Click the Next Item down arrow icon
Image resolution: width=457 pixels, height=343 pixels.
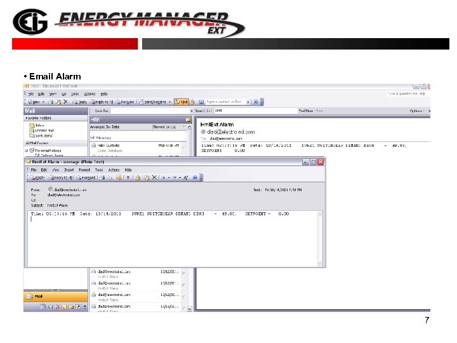click(175, 178)
